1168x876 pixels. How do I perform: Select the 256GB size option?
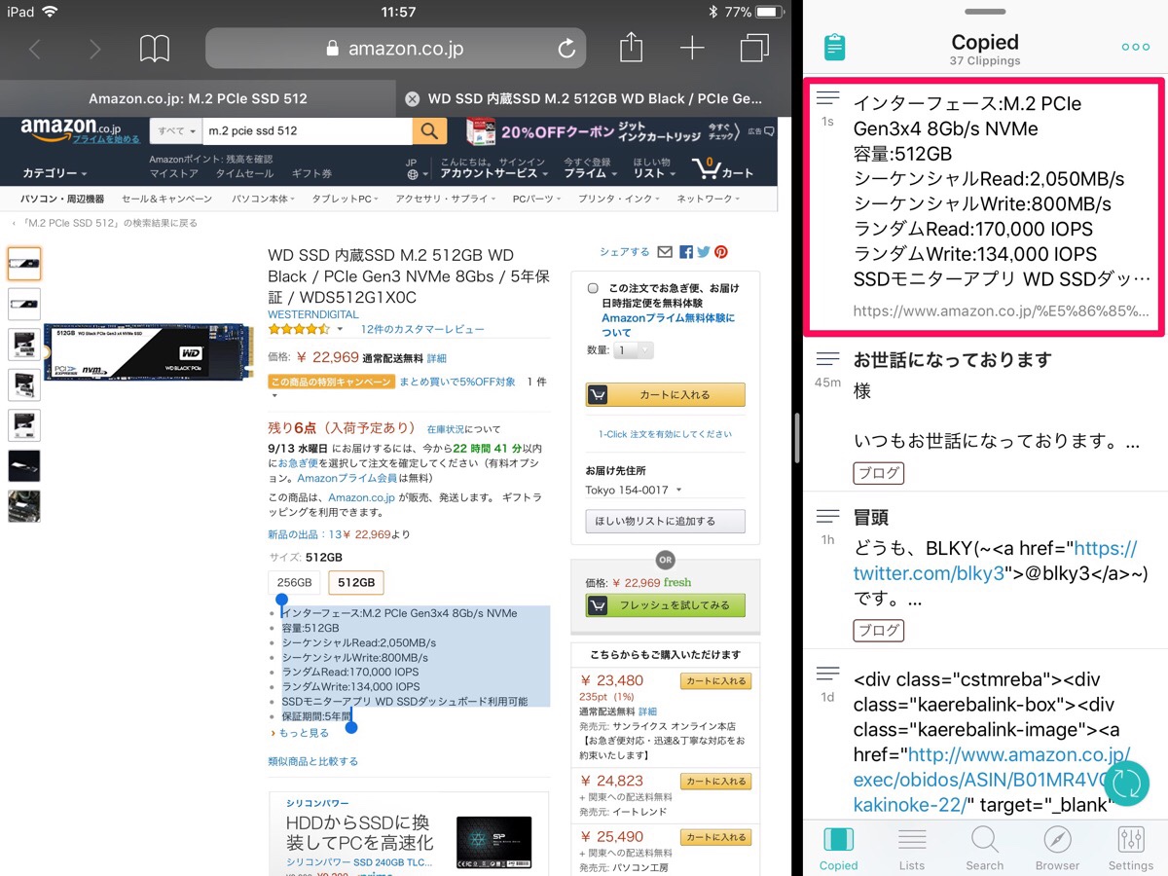click(294, 582)
